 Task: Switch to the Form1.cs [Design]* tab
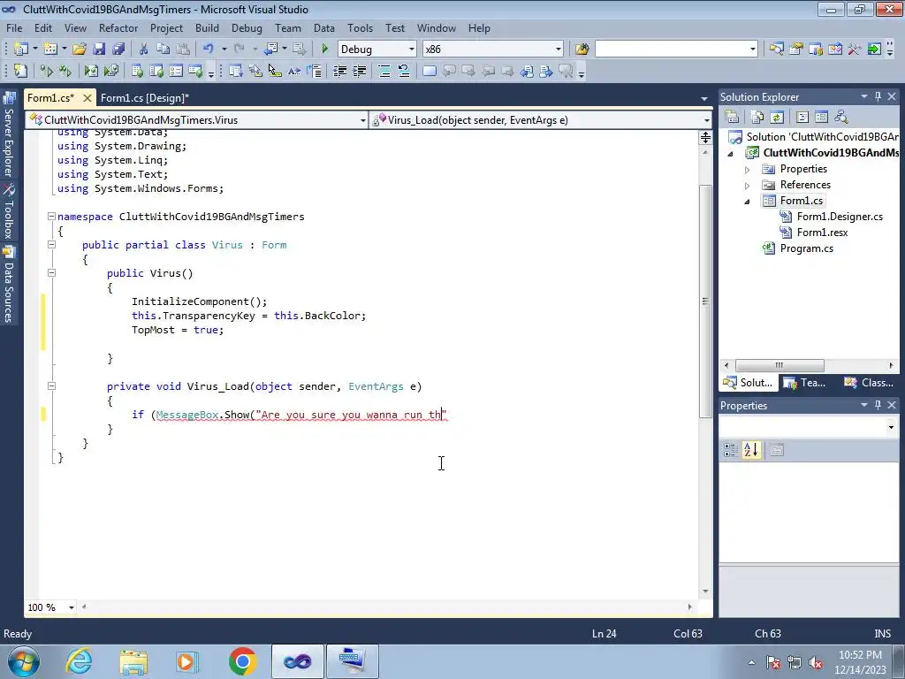(145, 98)
